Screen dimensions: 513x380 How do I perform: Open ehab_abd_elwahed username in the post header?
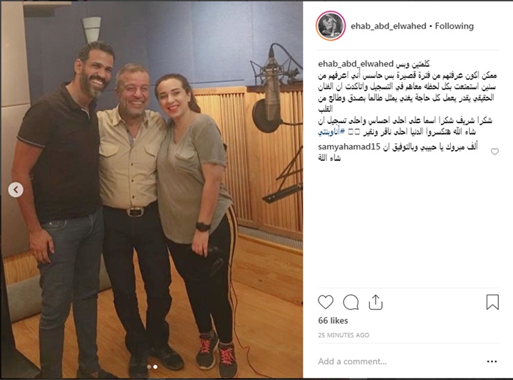(x=388, y=26)
